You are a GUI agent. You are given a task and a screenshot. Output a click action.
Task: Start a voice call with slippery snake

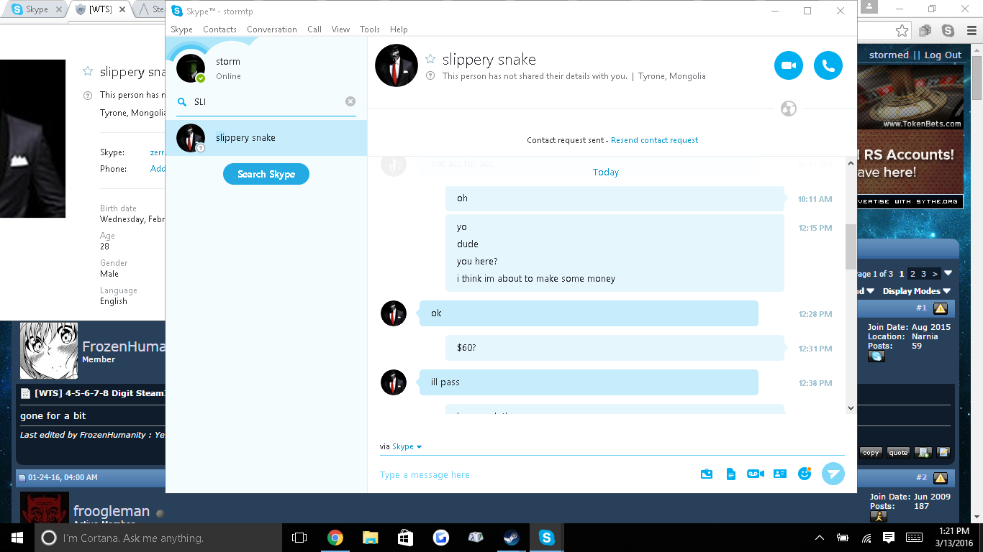(x=828, y=66)
